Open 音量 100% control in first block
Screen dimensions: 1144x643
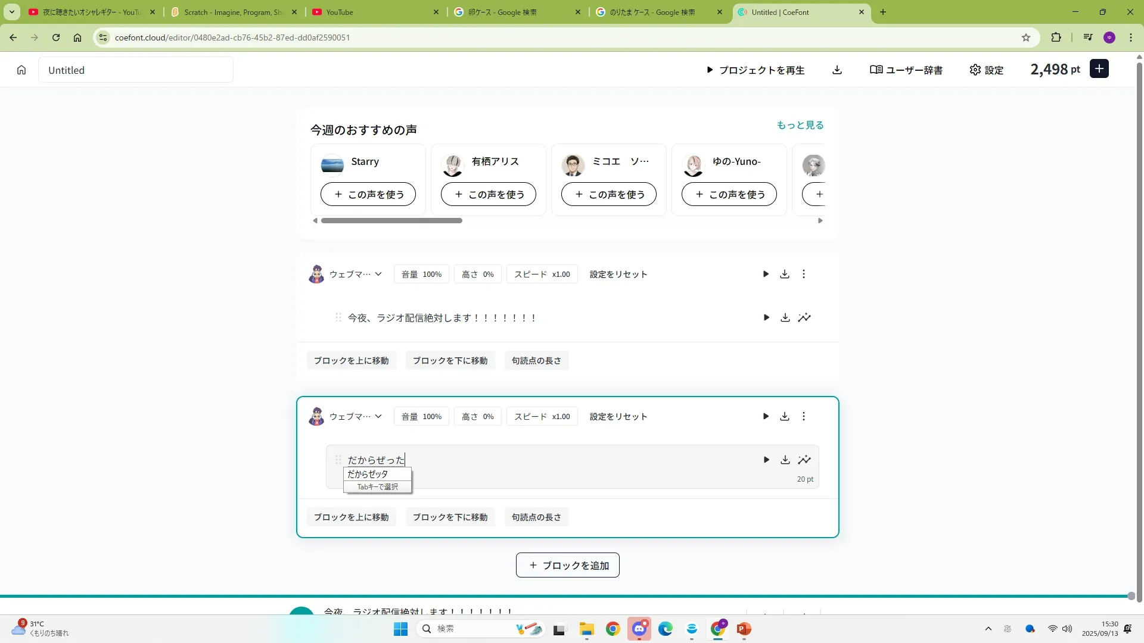point(421,274)
